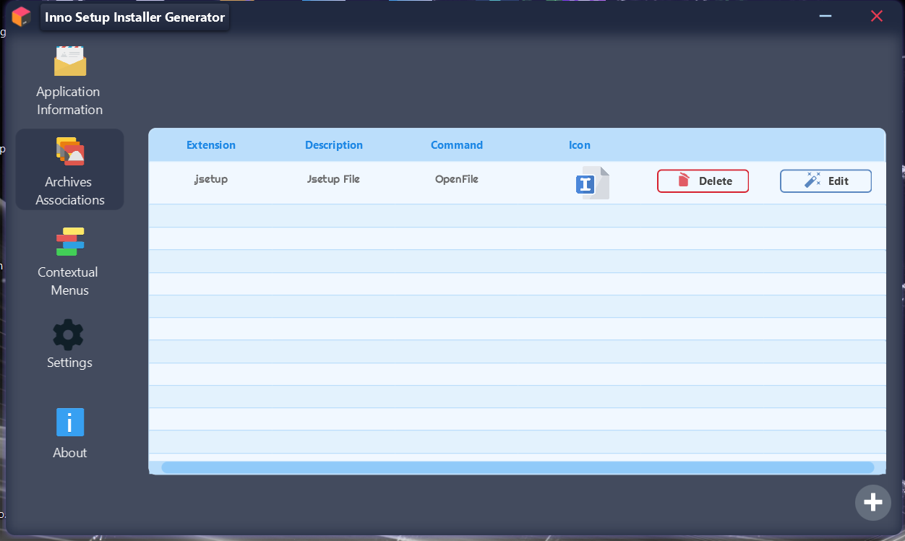
Task: Minimize the Inno Setup Installer Generator window
Action: click(x=825, y=16)
